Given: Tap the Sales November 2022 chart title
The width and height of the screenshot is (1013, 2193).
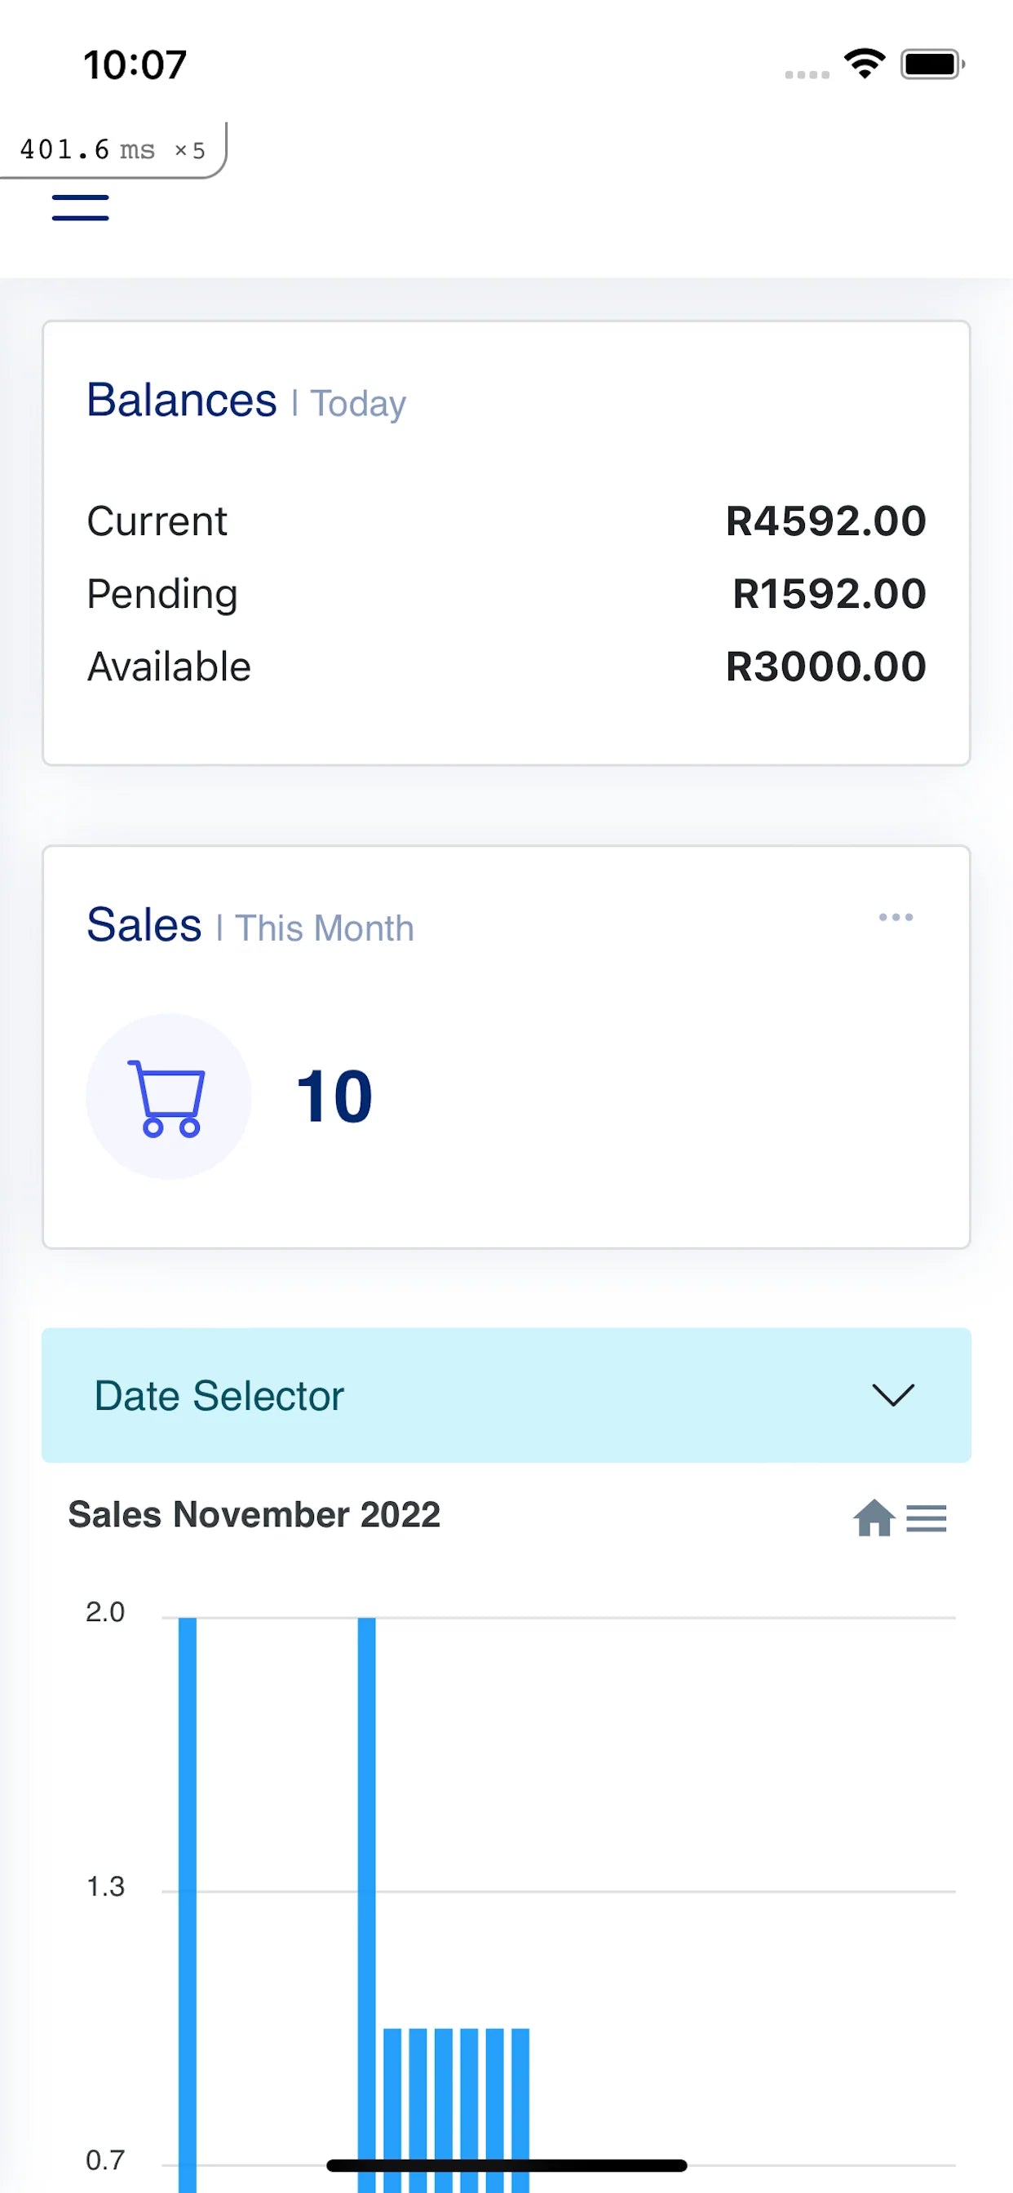Looking at the screenshot, I should pos(254,1515).
